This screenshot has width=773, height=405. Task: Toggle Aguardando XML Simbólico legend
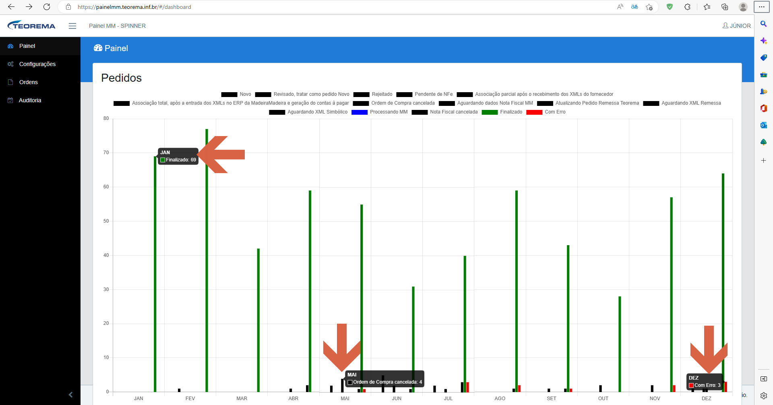[308, 112]
